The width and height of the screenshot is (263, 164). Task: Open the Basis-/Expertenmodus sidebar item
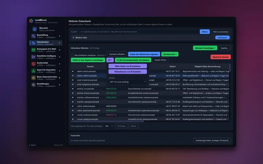[46, 78]
